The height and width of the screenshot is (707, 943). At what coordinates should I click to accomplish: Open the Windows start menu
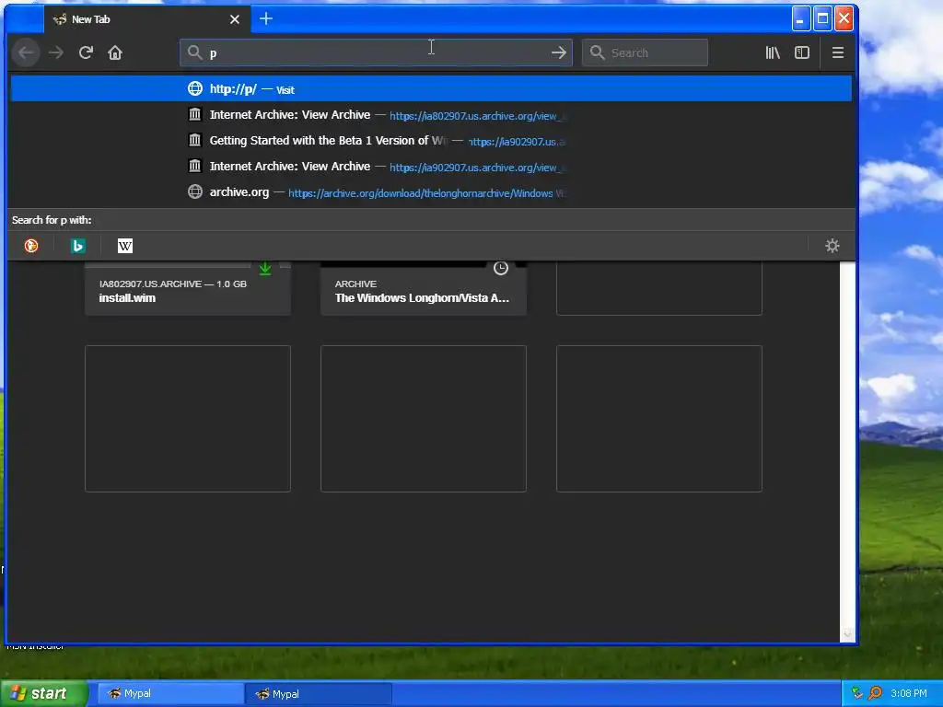pos(43,694)
